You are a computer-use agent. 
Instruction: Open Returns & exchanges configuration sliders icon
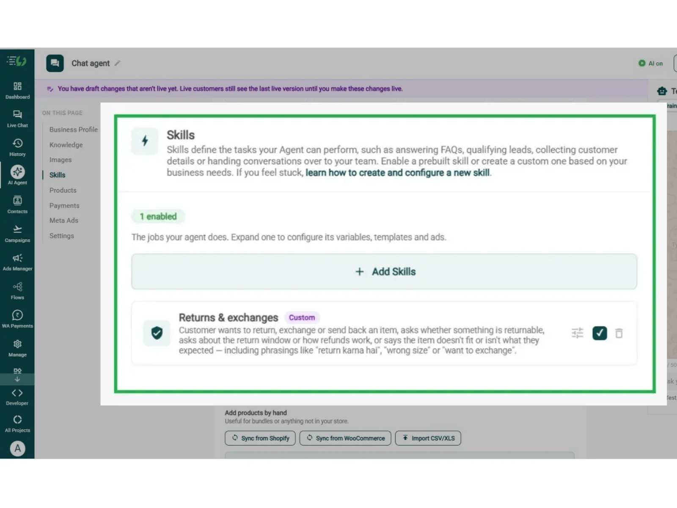pyautogui.click(x=577, y=333)
